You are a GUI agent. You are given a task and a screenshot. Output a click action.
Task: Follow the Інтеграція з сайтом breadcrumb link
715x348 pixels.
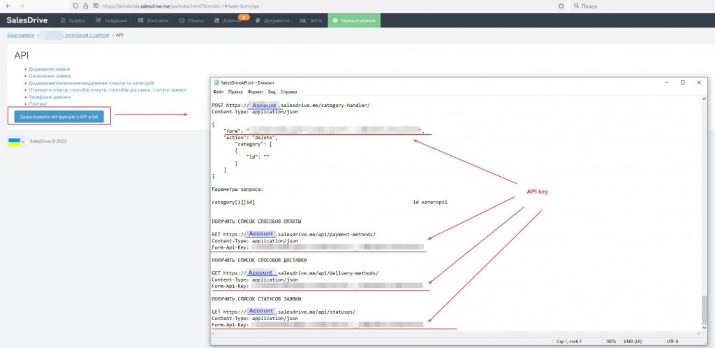coord(87,35)
